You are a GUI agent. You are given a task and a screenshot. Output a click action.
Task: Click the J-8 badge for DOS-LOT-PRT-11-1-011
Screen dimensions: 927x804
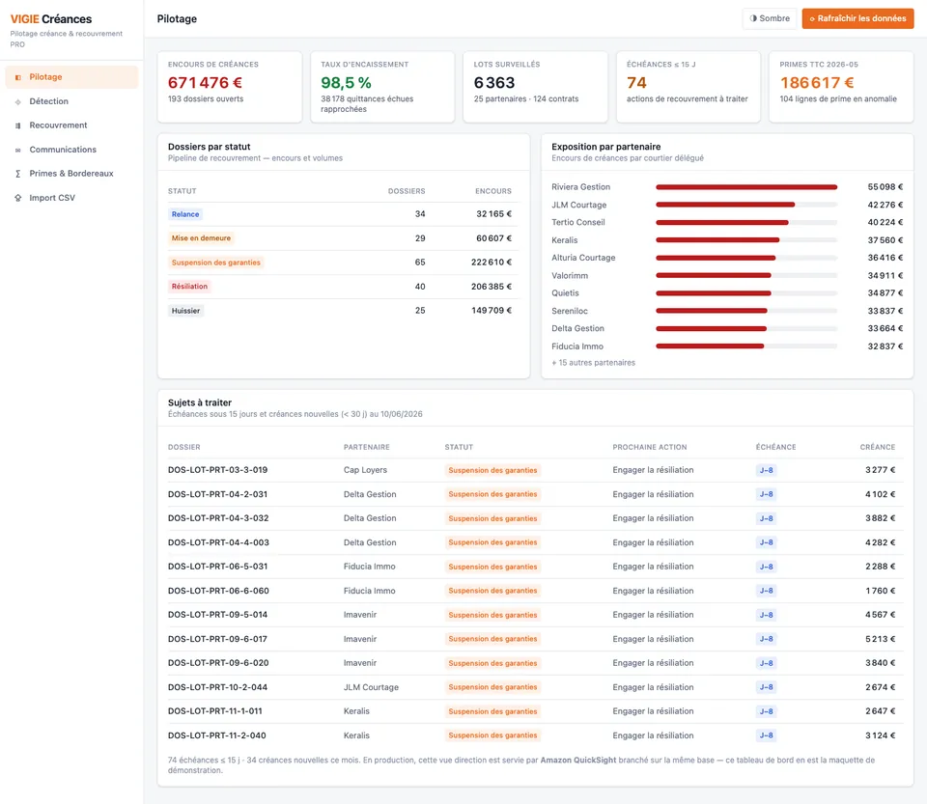pyautogui.click(x=766, y=711)
